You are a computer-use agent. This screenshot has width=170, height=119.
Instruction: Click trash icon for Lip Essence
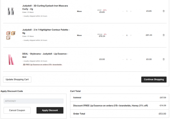(164, 59)
